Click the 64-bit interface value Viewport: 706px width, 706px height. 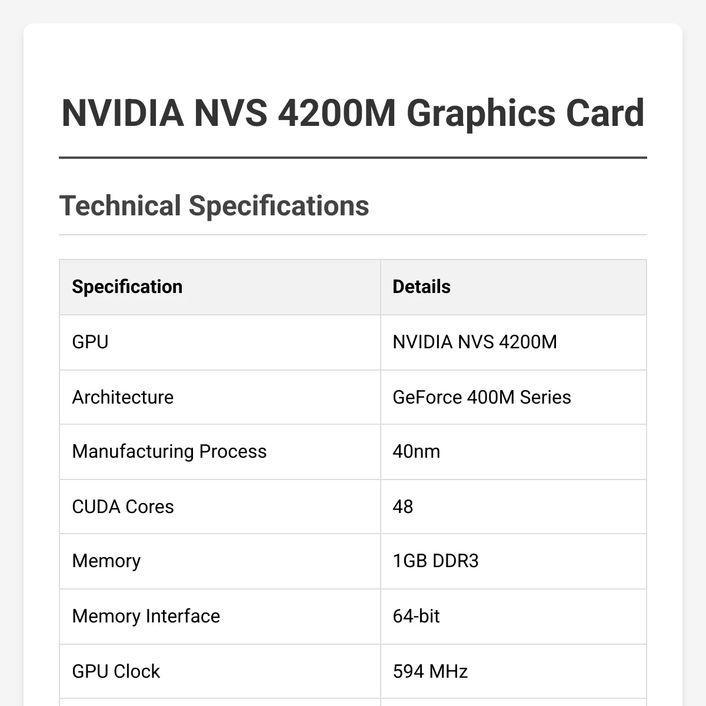[x=416, y=616]
